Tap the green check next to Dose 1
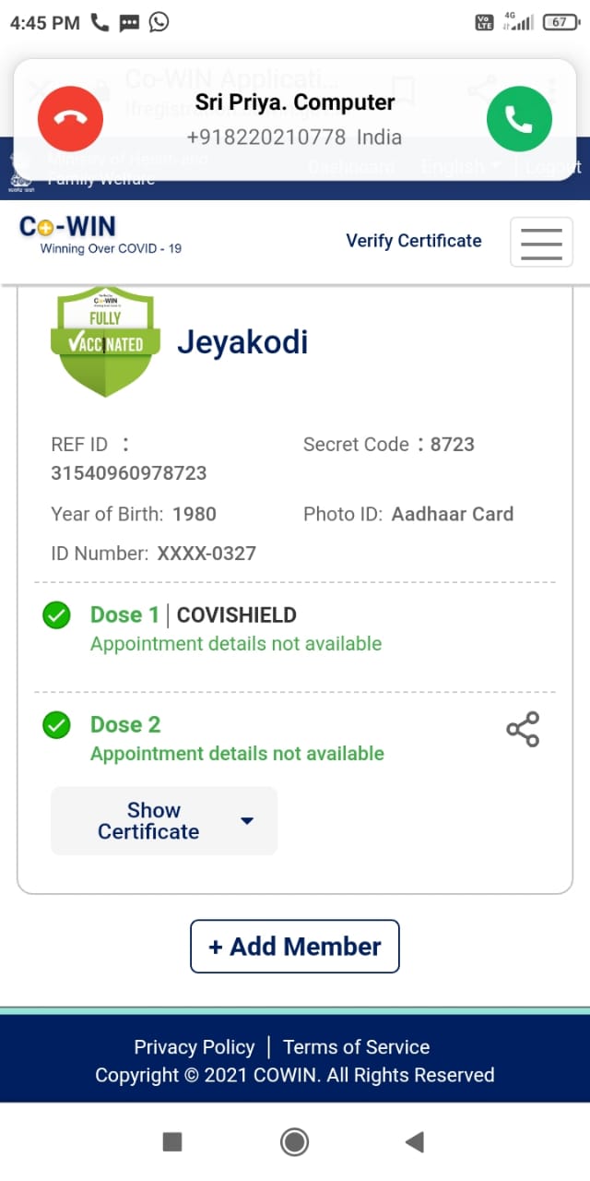The width and height of the screenshot is (590, 1181). (57, 615)
